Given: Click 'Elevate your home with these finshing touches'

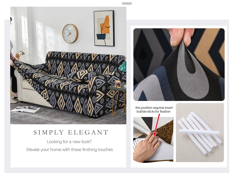Looking at the screenshot, I should [x=70, y=149].
